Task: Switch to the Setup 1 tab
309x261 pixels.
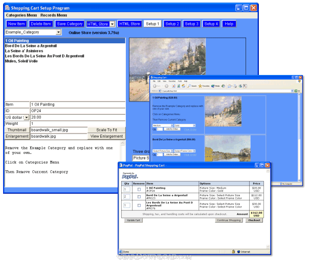Action: pos(152,24)
